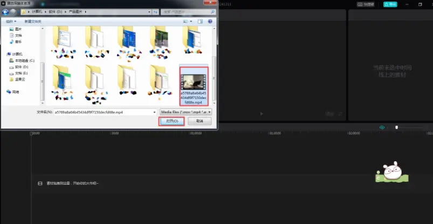This screenshot has width=433, height=224.
Task: Open the view options dropdown arrow
Action: [191, 21]
